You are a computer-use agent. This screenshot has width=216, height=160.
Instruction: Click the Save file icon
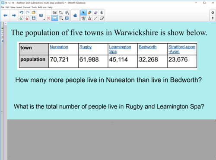click(x=34, y=18)
